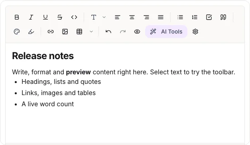Select the highlighter tool
Image resolution: width=250 pixels, height=145 pixels.
(x=31, y=32)
